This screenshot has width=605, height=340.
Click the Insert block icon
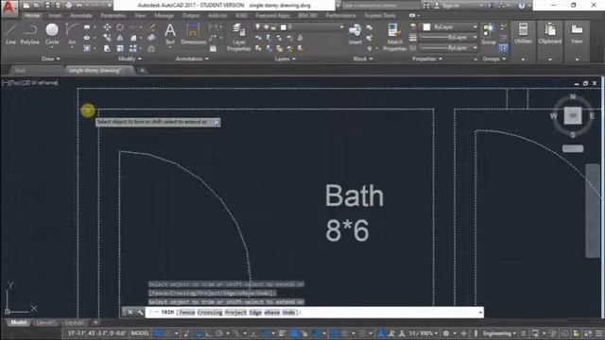354,34
